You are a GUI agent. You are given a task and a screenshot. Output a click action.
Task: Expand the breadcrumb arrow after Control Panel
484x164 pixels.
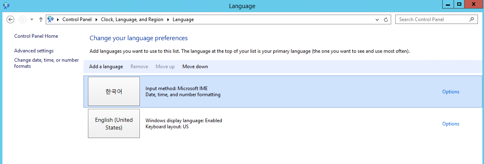96,19
